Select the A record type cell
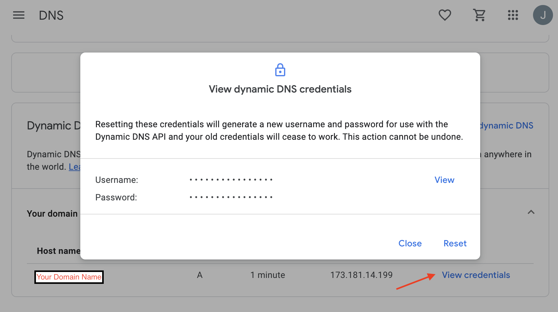The height and width of the screenshot is (312, 558). click(200, 275)
